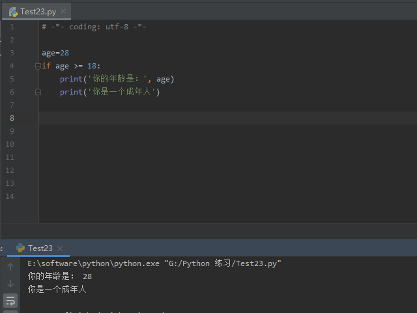Click the 'if age >= 18:' statement

[71, 66]
